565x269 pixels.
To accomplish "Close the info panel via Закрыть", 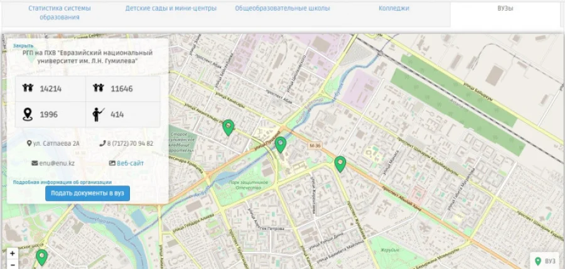I will click(23, 46).
